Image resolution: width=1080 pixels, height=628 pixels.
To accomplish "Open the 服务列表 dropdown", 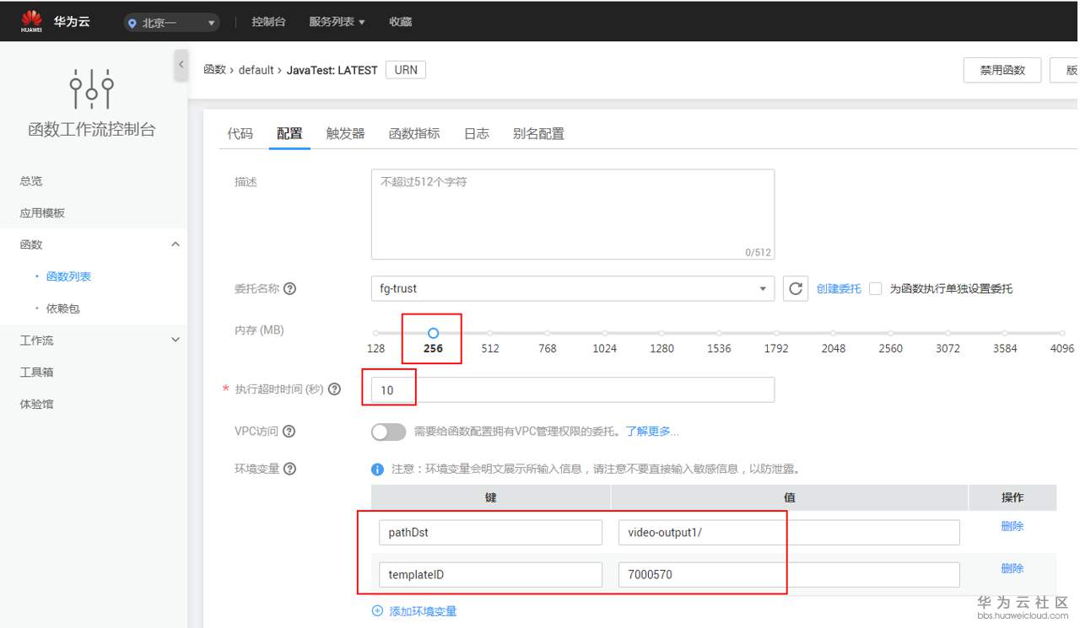I will pos(337,22).
